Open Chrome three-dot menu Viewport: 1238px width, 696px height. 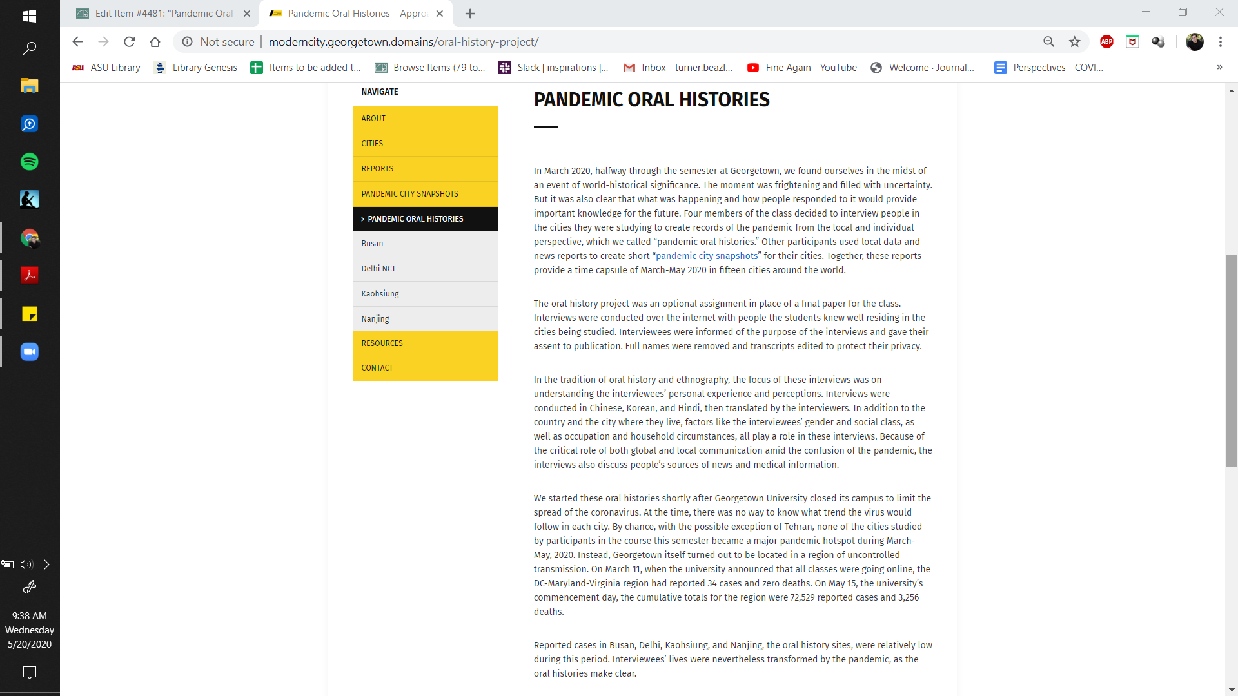1220,42
